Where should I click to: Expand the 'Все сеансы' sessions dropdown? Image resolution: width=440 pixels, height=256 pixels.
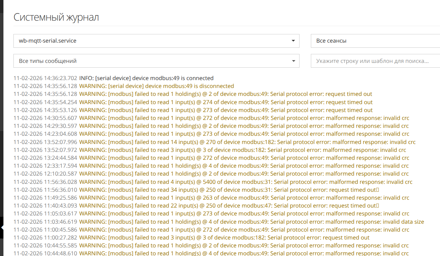(375, 41)
